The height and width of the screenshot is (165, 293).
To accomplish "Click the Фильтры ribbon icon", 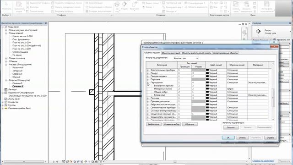I will click(x=27, y=7).
